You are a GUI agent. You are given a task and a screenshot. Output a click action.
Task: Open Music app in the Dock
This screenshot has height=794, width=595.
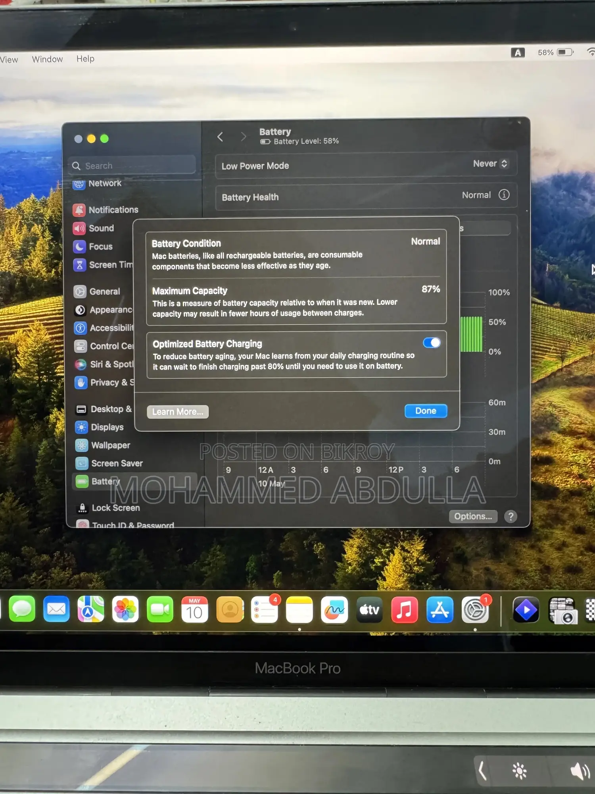tap(404, 610)
